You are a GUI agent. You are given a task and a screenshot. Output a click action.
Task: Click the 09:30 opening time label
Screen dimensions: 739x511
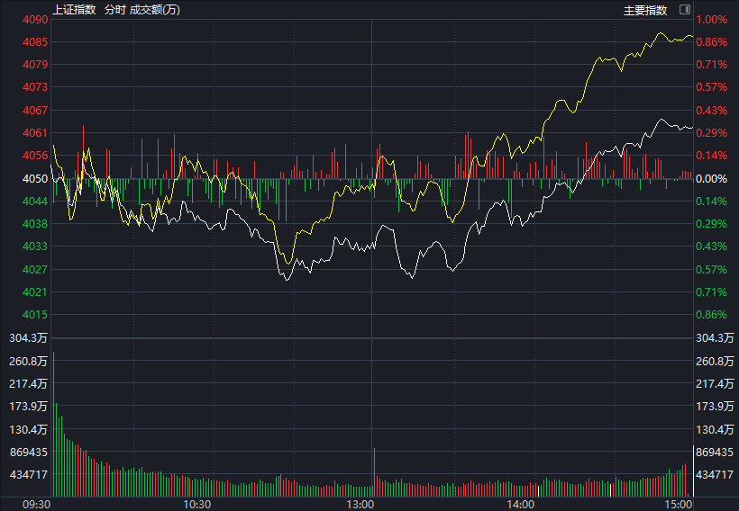[36, 504]
